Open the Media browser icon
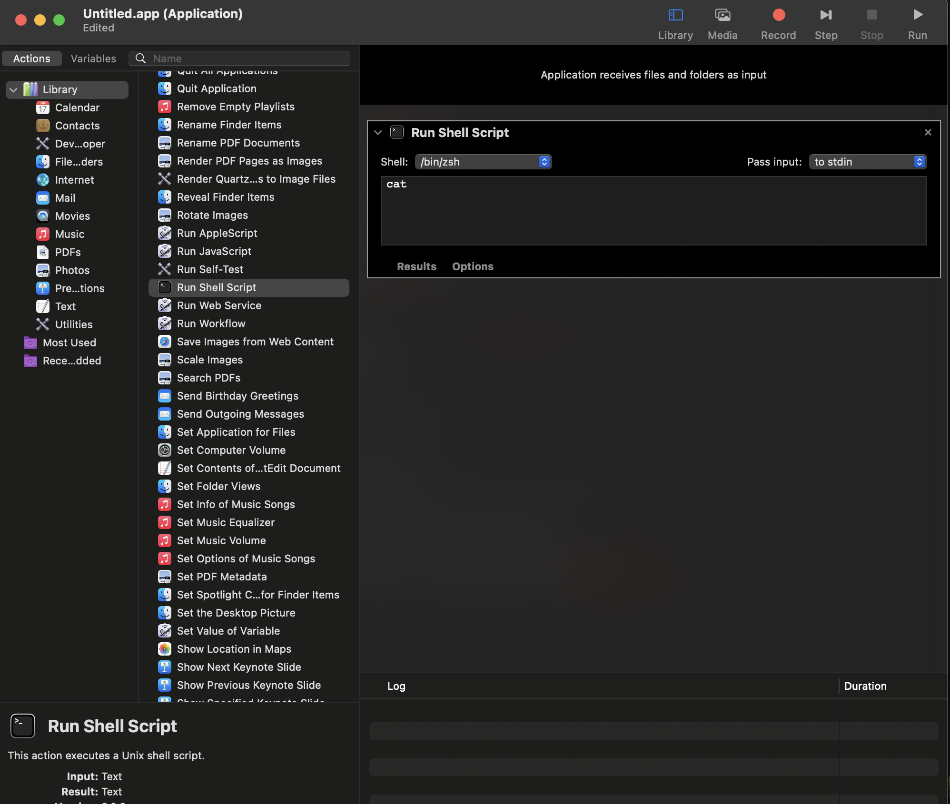 click(x=722, y=16)
